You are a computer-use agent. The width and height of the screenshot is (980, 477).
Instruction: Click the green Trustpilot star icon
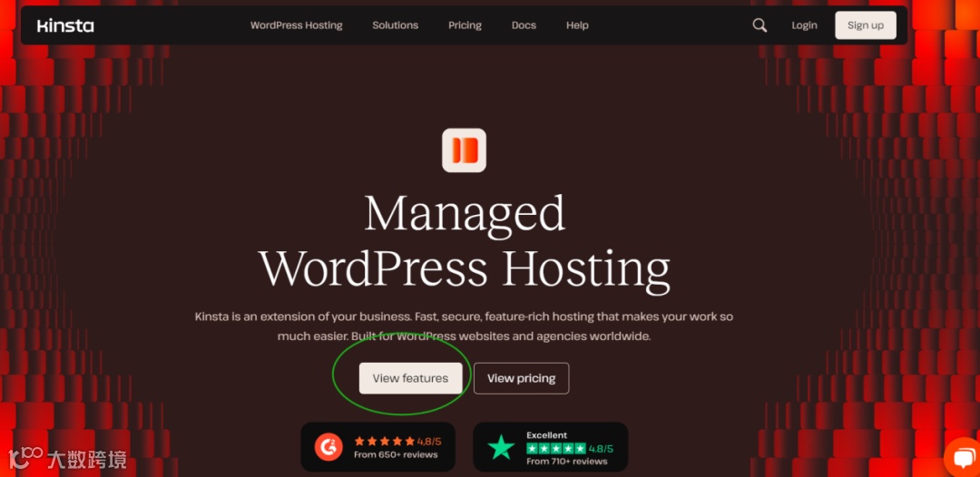pos(501,447)
